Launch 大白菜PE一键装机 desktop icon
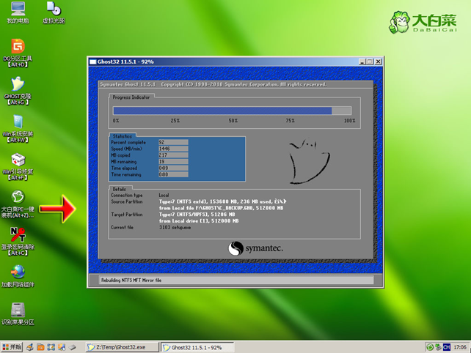The image size is (471, 353). click(x=18, y=198)
